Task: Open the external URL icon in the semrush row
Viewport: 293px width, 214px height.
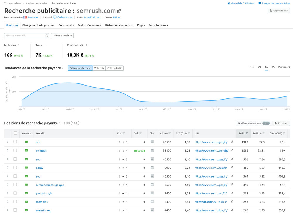Action: tap(232, 150)
